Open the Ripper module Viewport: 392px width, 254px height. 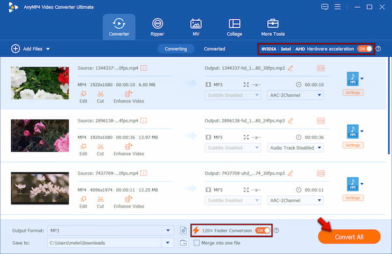click(x=157, y=27)
